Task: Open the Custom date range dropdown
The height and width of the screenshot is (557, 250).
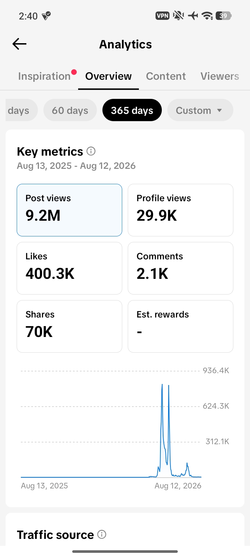Action: (x=200, y=110)
